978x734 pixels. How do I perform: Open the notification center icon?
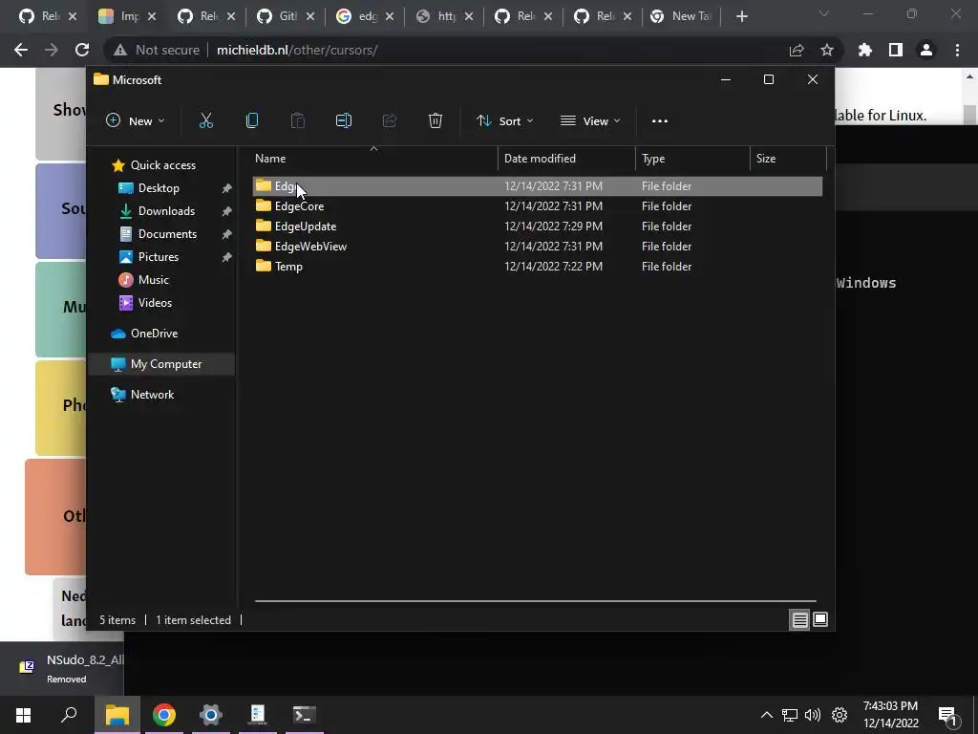tap(947, 716)
